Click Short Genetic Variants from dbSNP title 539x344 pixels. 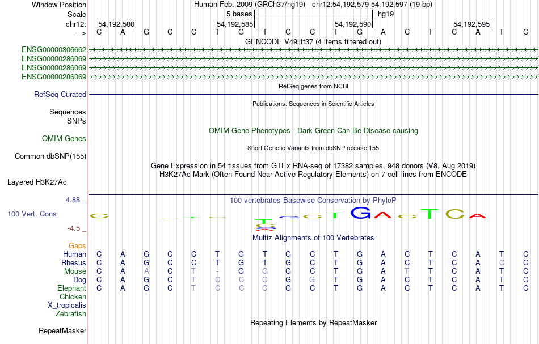click(x=313, y=148)
